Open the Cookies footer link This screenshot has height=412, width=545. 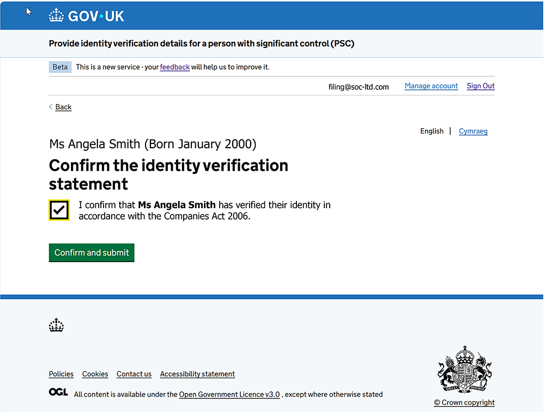(x=95, y=374)
